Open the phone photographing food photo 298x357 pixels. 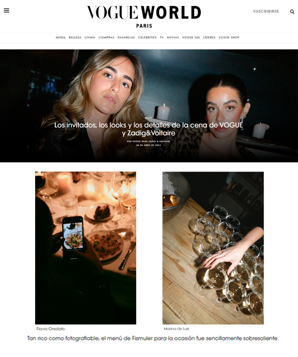86,248
